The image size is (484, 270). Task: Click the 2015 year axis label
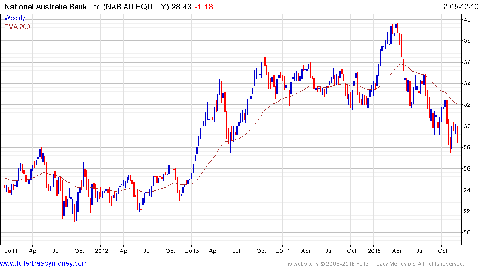(x=374, y=251)
